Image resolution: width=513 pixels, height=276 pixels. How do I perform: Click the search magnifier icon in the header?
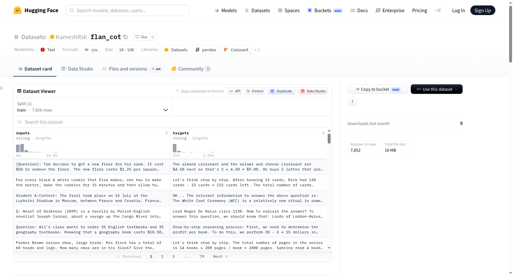pyautogui.click(x=72, y=10)
